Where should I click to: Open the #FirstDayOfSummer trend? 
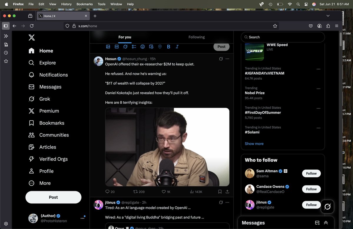[x=263, y=112]
